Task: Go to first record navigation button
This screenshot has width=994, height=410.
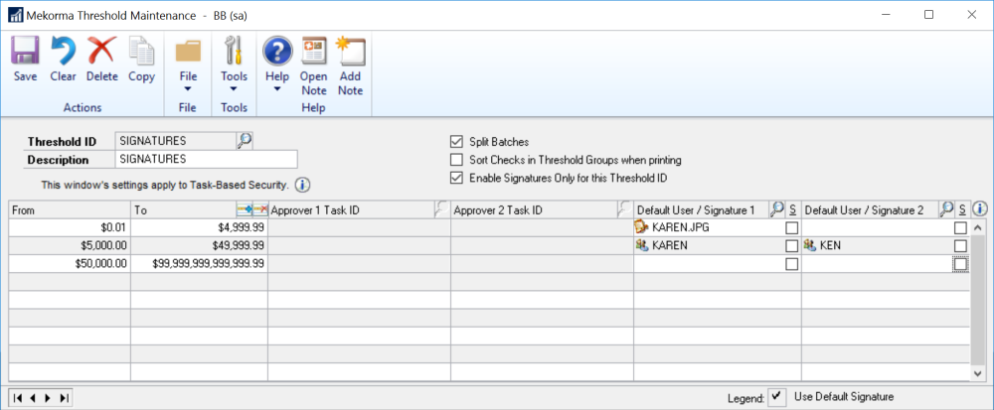Action: coord(18,398)
